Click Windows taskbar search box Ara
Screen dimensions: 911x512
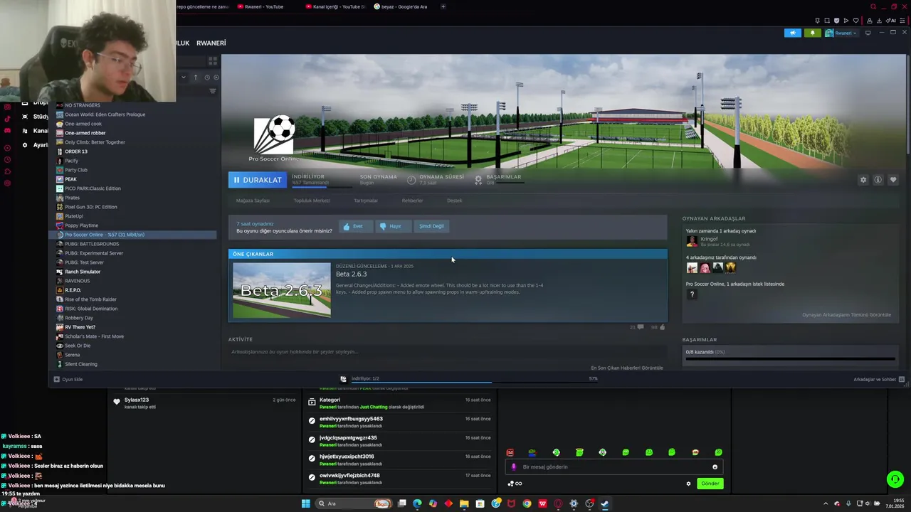354,503
